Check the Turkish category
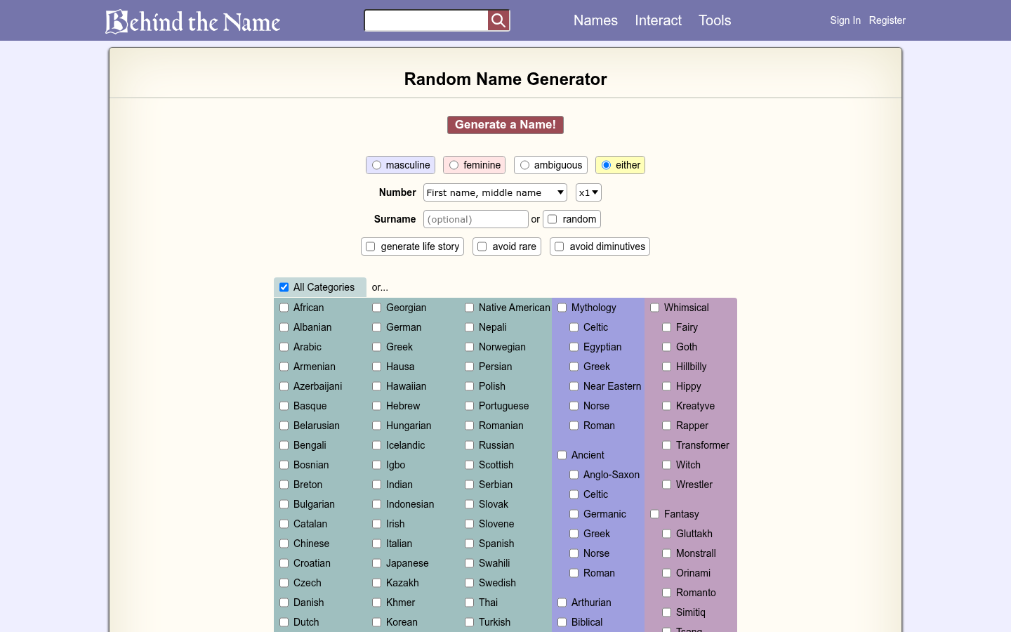 470,622
